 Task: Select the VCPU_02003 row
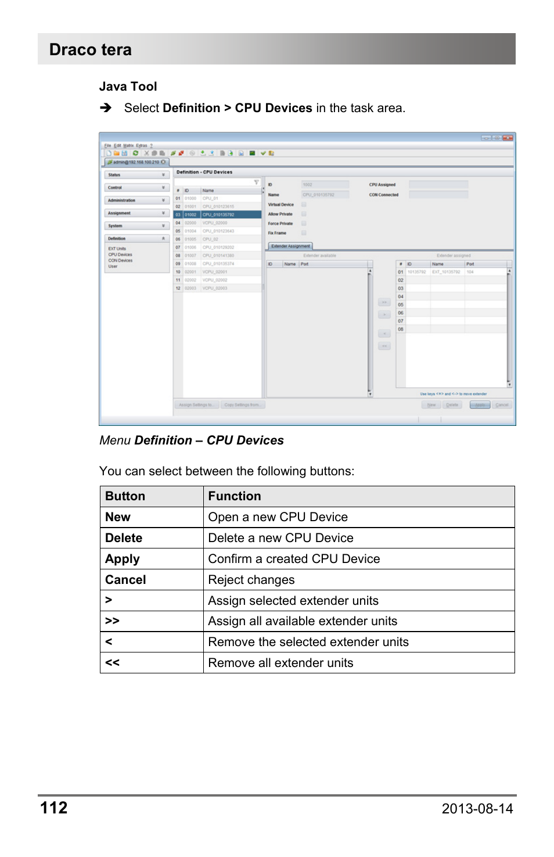[x=218, y=288]
